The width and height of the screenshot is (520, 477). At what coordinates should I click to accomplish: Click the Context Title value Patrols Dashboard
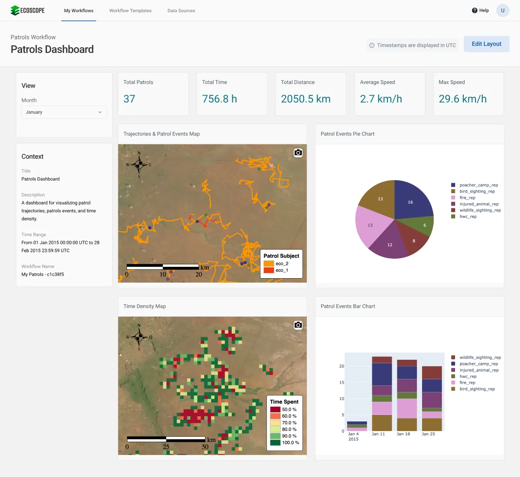(x=41, y=179)
